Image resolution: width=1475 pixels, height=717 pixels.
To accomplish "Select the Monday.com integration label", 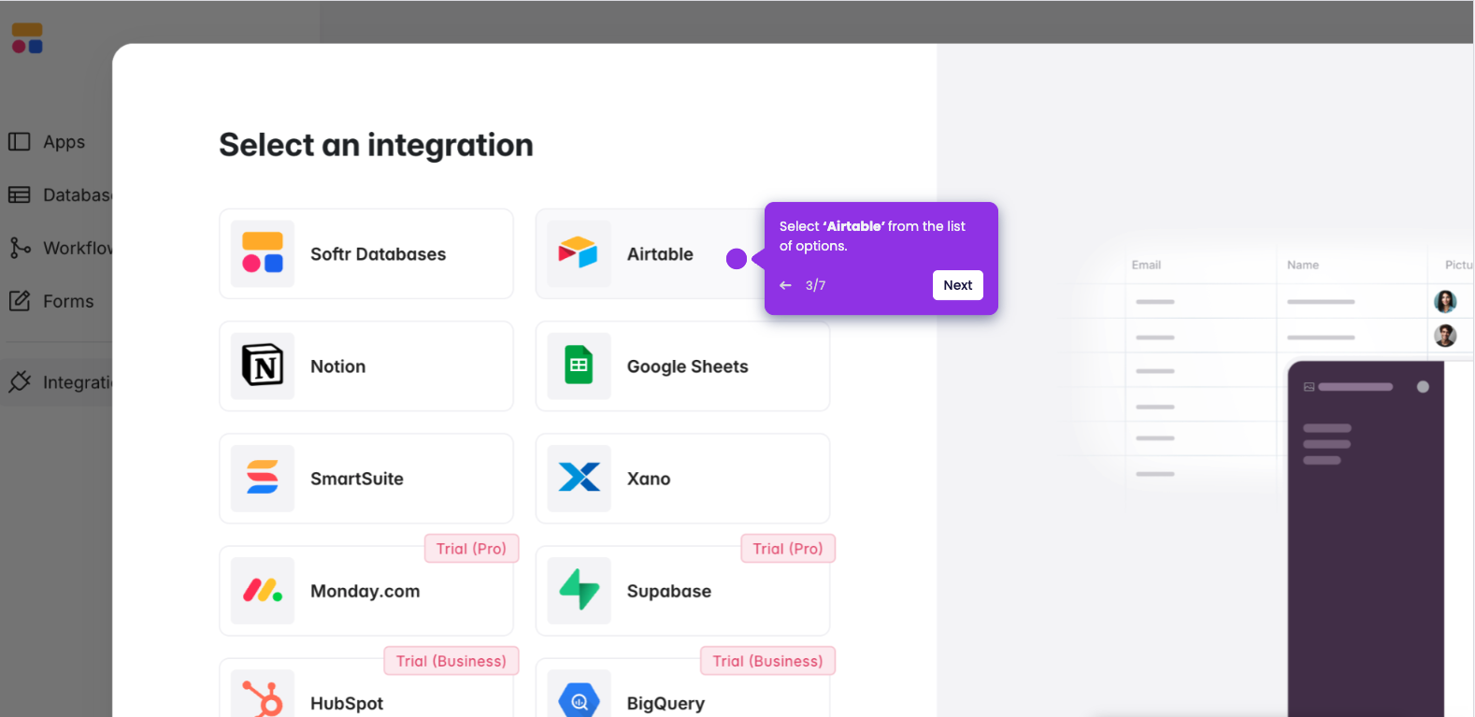I will click(365, 591).
